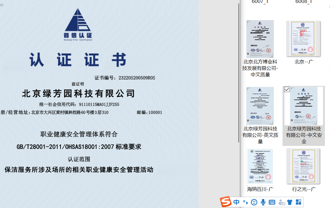Switch Sogou Chinese/English mode with 中 icon
The width and height of the screenshot is (330, 208).
236,202
